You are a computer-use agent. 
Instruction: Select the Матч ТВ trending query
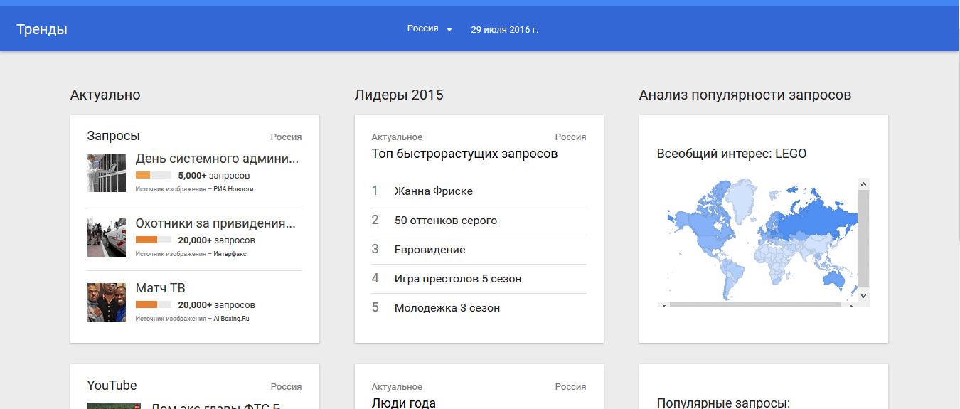(x=160, y=288)
